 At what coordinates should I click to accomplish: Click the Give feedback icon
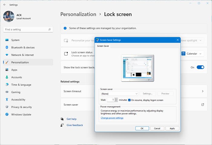tap(62, 125)
